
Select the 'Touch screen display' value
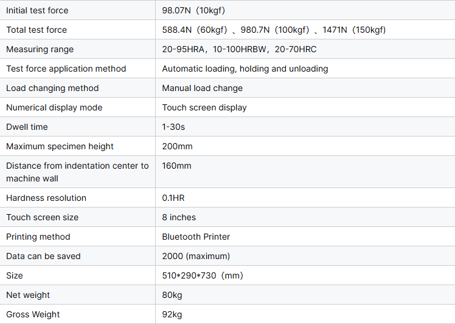coord(204,107)
